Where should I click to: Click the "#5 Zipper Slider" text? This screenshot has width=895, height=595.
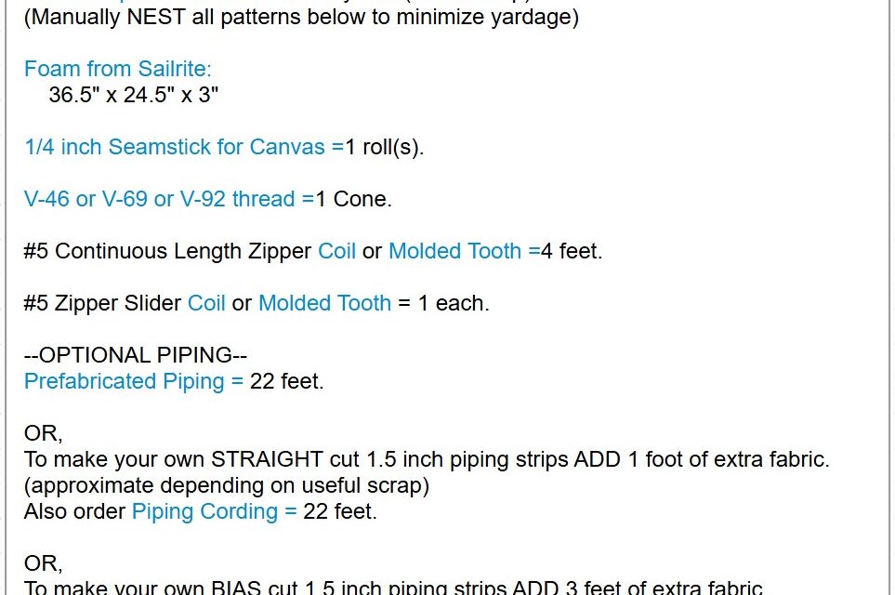coord(102,303)
